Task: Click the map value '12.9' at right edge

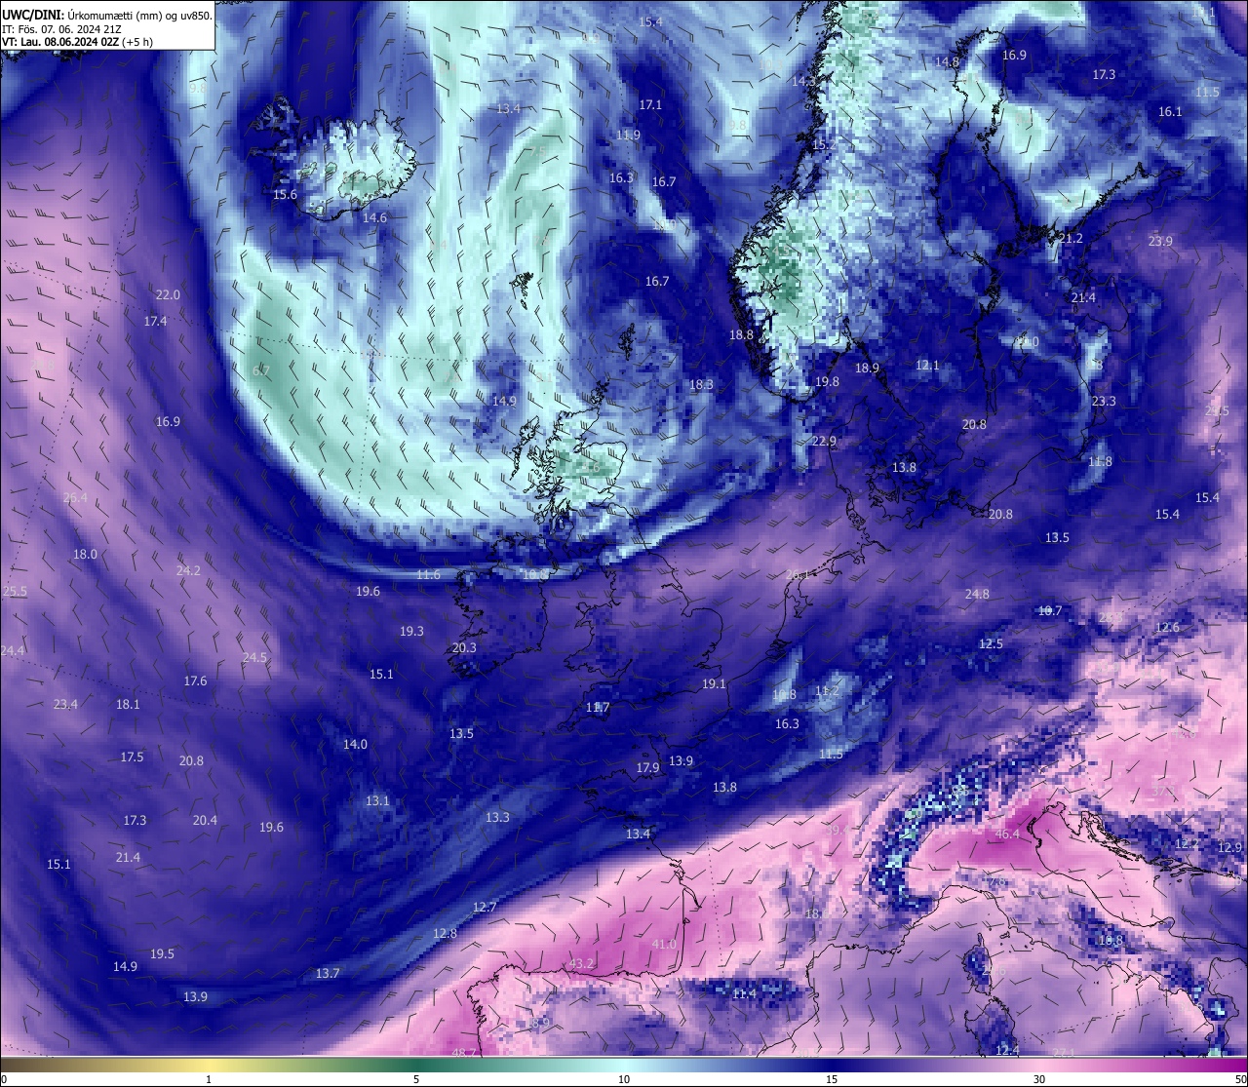Action: (1230, 847)
